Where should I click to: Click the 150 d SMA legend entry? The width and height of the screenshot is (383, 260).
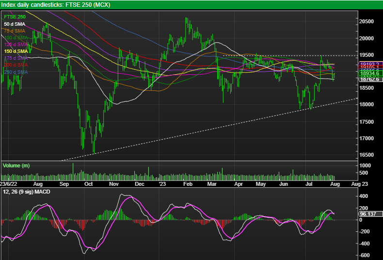16,51
